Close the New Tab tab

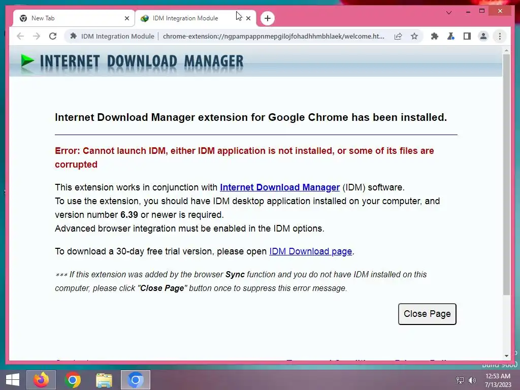(x=126, y=18)
